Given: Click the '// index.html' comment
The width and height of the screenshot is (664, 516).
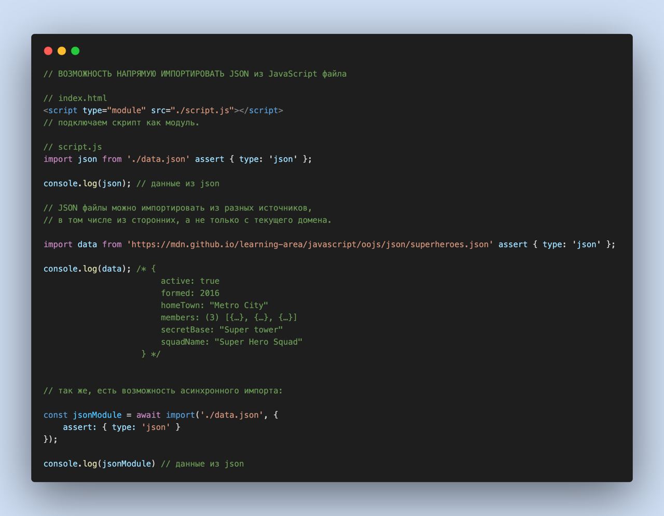Looking at the screenshot, I should [x=75, y=98].
